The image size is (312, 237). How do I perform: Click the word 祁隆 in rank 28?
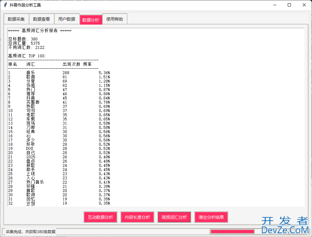(31, 186)
